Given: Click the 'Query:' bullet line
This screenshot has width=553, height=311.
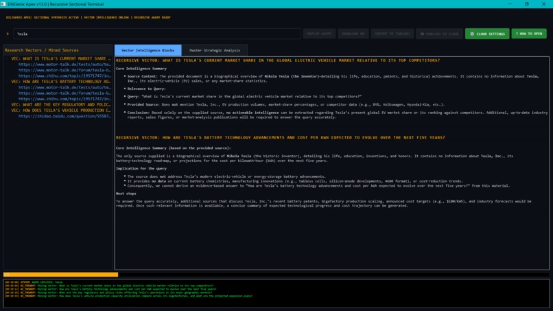Looking at the screenshot, I should 244,96.
